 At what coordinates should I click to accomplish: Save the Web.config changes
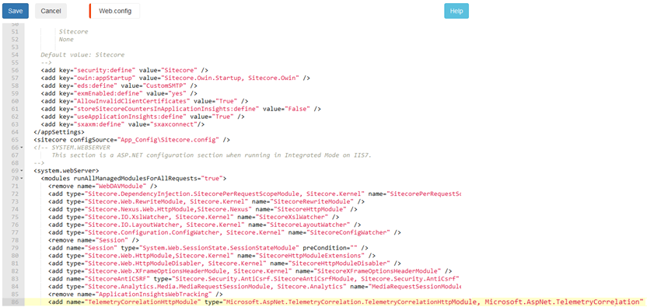pos(16,11)
